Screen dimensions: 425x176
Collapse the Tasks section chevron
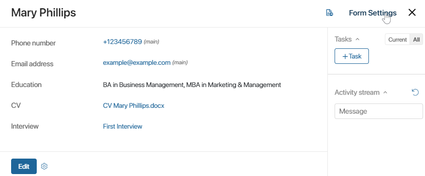coord(357,39)
